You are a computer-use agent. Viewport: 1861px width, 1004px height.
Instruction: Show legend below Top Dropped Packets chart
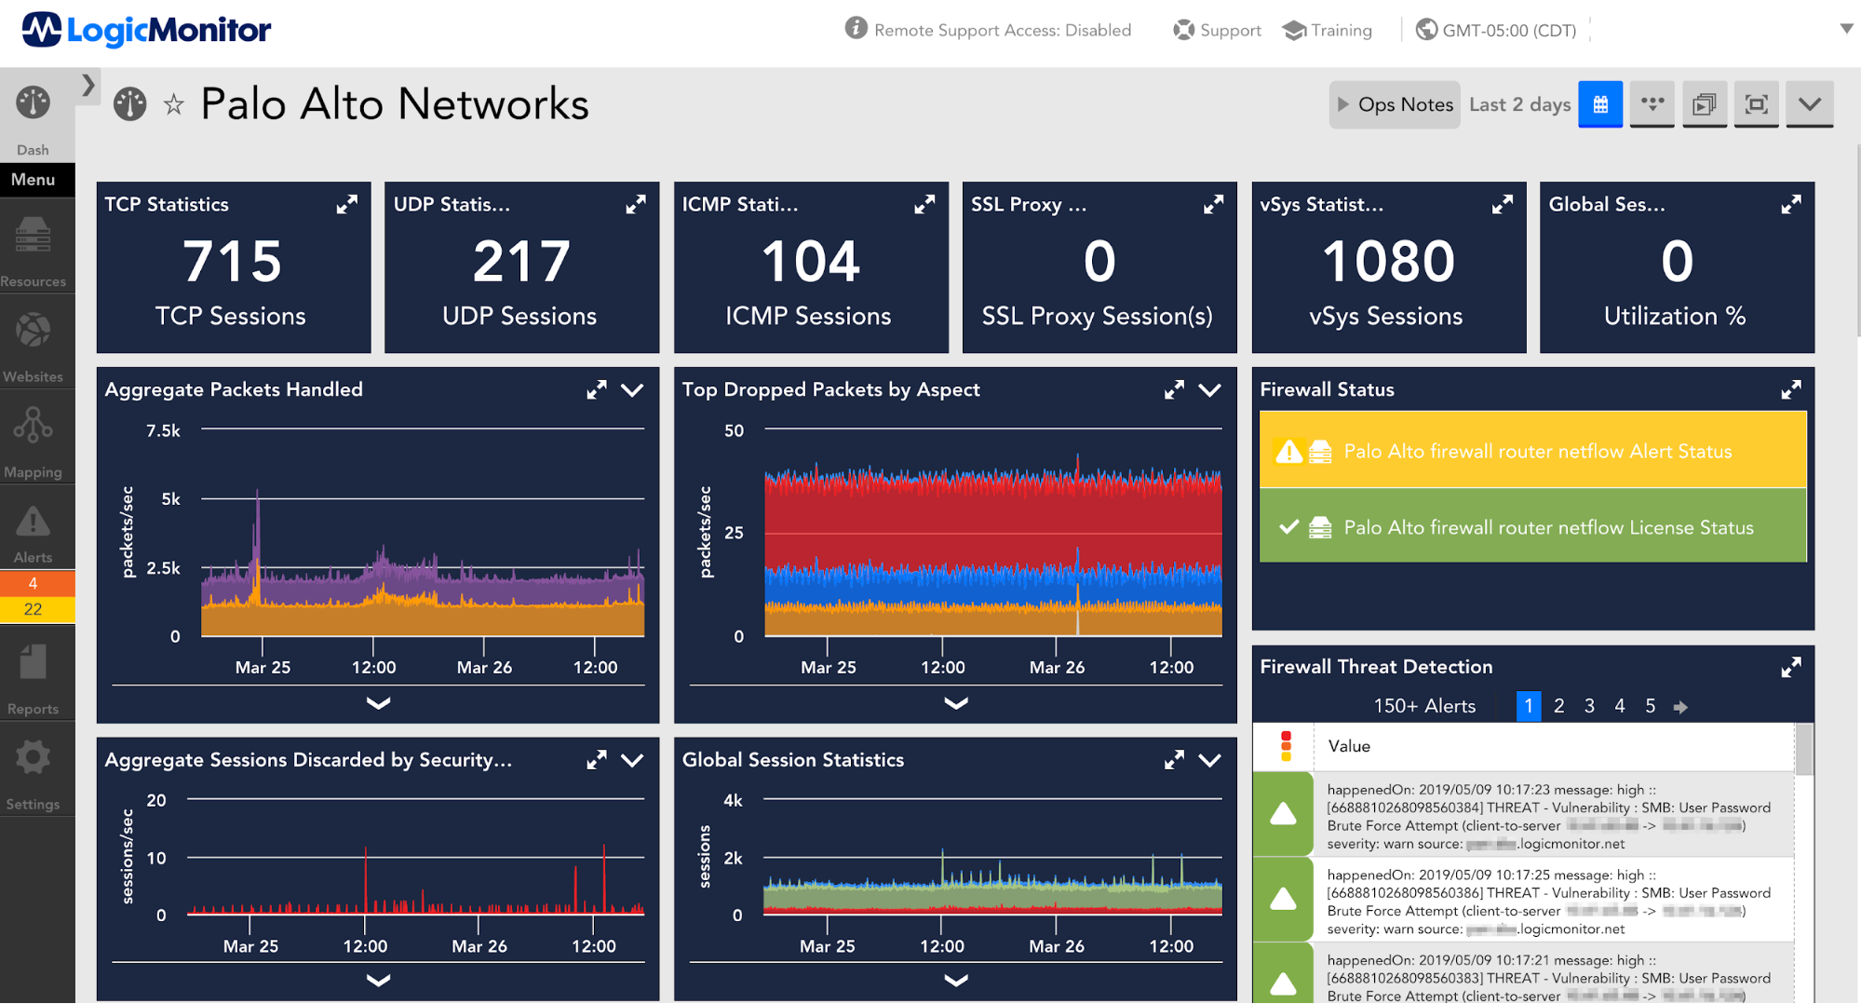point(956,703)
